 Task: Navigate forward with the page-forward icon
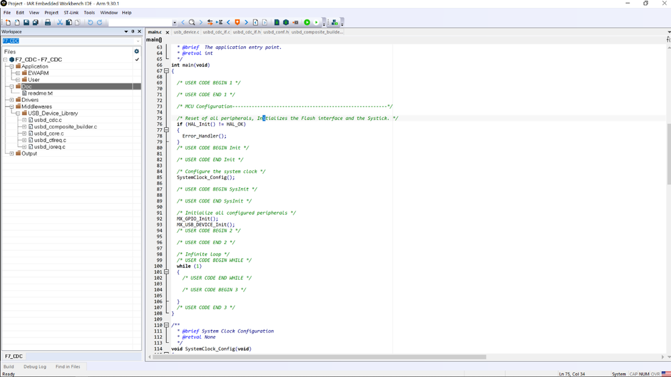coord(265,22)
